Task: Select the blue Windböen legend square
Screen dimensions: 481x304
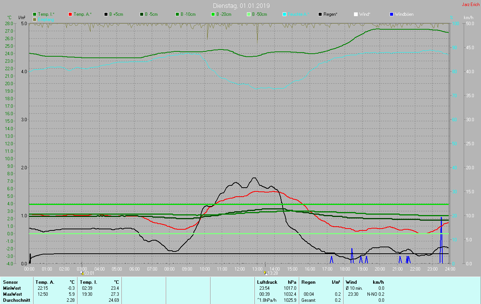Action: coord(392,14)
